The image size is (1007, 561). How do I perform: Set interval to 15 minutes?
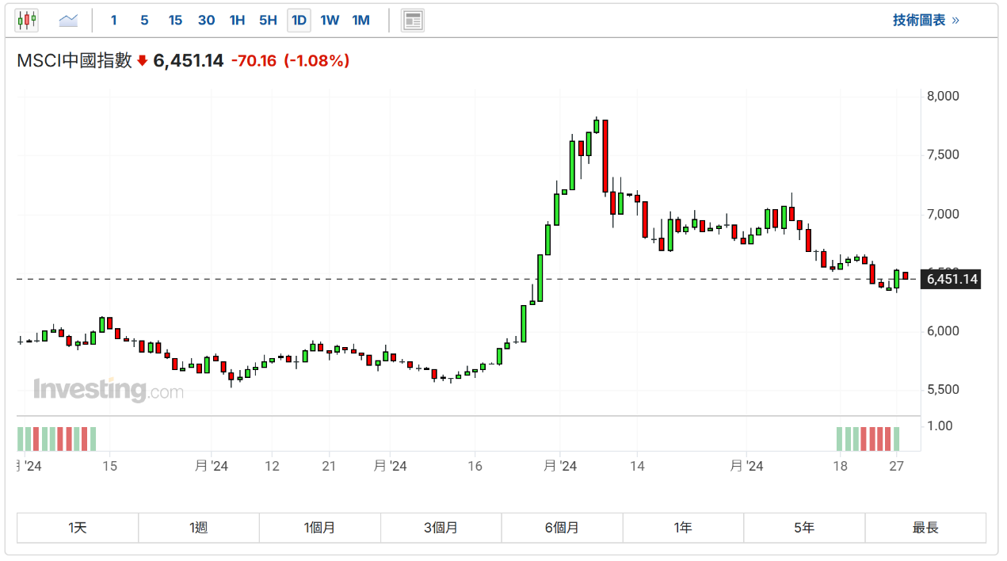(x=175, y=20)
